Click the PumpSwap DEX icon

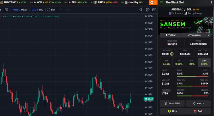tap(186, 13)
